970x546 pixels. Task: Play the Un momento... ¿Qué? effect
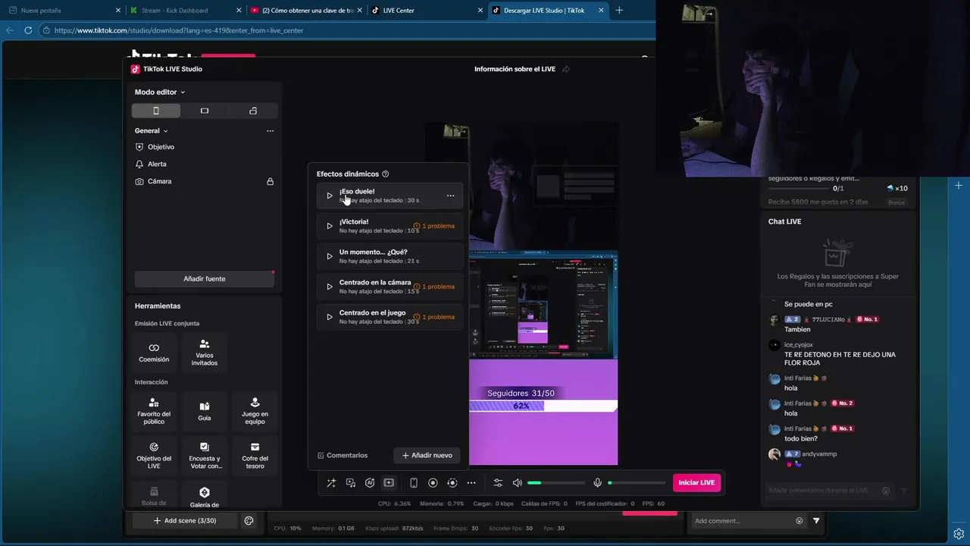click(x=329, y=256)
